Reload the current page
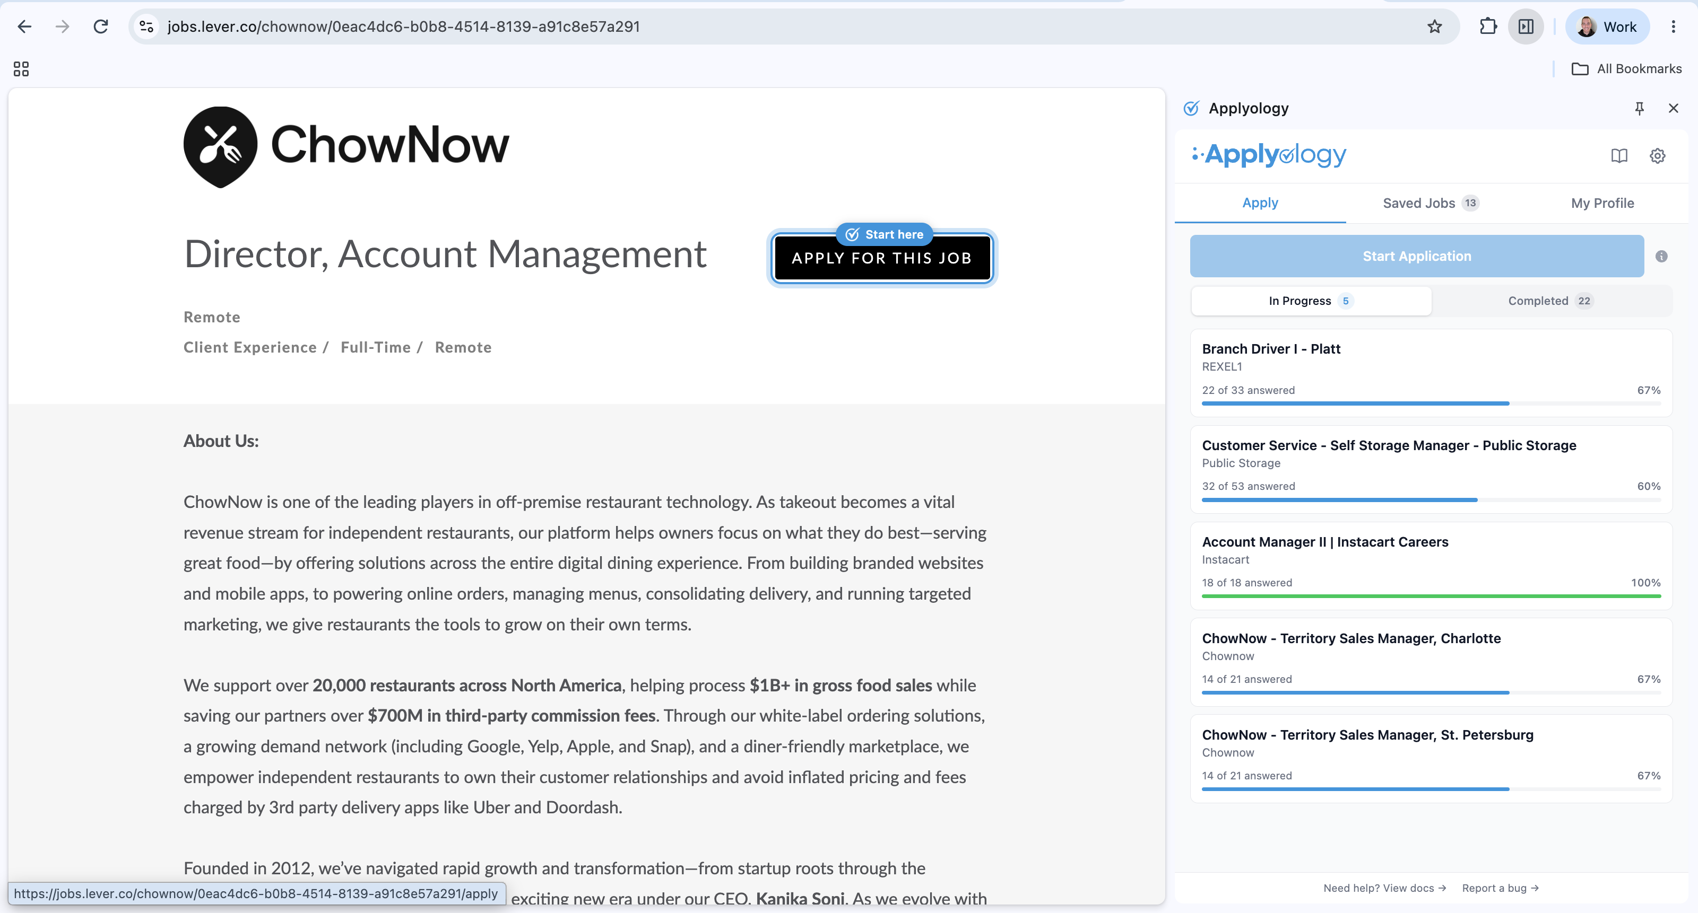 click(100, 27)
